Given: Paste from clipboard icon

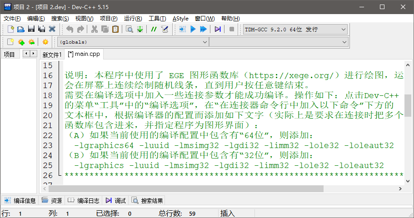Looking at the screenshot, I should click(x=115, y=29).
